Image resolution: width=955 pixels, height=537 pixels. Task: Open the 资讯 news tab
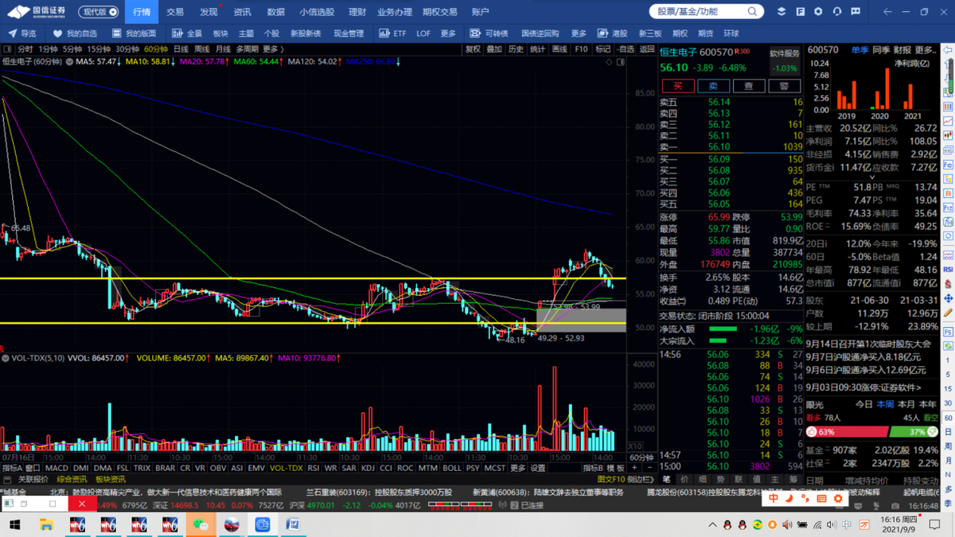pyautogui.click(x=242, y=12)
